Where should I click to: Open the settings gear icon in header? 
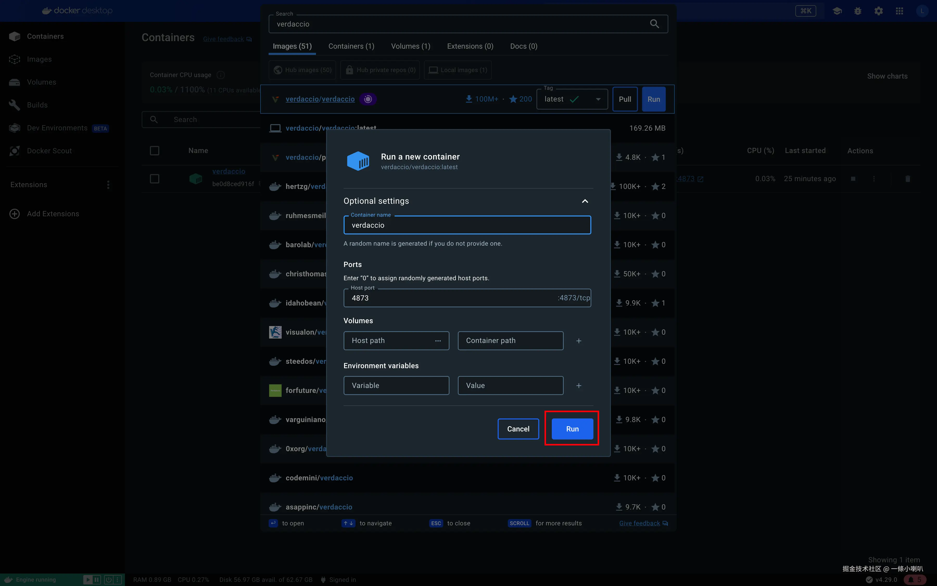tap(878, 11)
